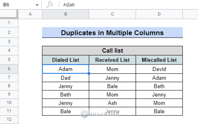
Task: Select row 12 header
Action: click(x=9, y=119)
